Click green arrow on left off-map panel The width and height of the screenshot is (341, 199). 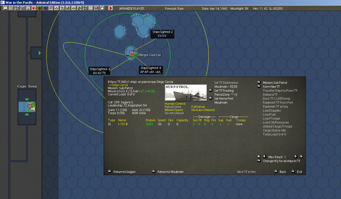pyautogui.click(x=40, y=53)
